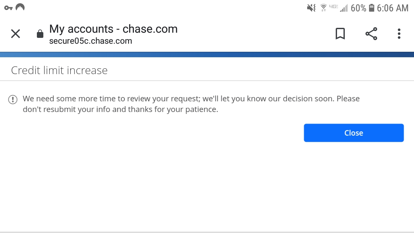Click the secure05c.chase.com URL text
The image size is (414, 233).
point(91,41)
